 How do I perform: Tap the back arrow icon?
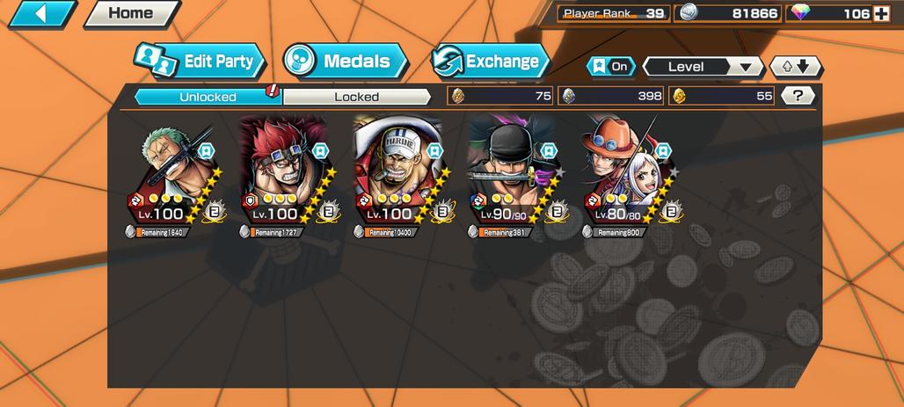(41, 14)
